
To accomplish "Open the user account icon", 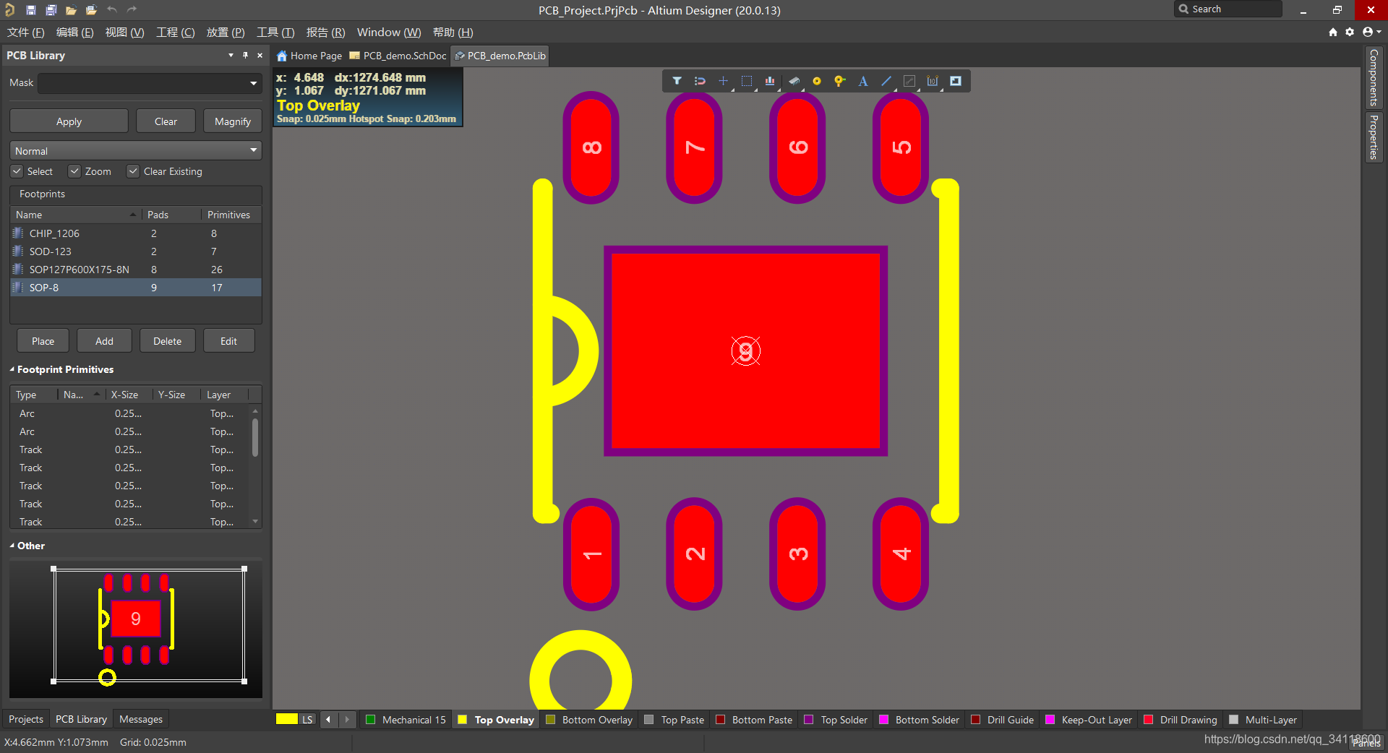I will pos(1371,32).
